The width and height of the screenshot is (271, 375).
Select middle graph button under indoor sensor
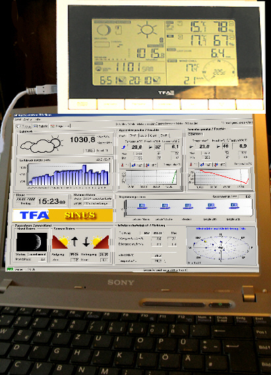pyautogui.click(x=206, y=165)
